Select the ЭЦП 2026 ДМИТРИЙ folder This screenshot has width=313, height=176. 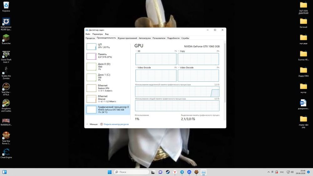tap(303, 8)
